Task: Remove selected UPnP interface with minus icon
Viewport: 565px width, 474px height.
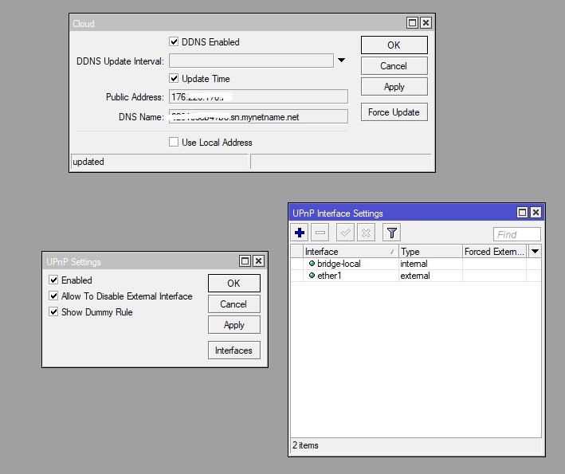Action: [x=320, y=233]
